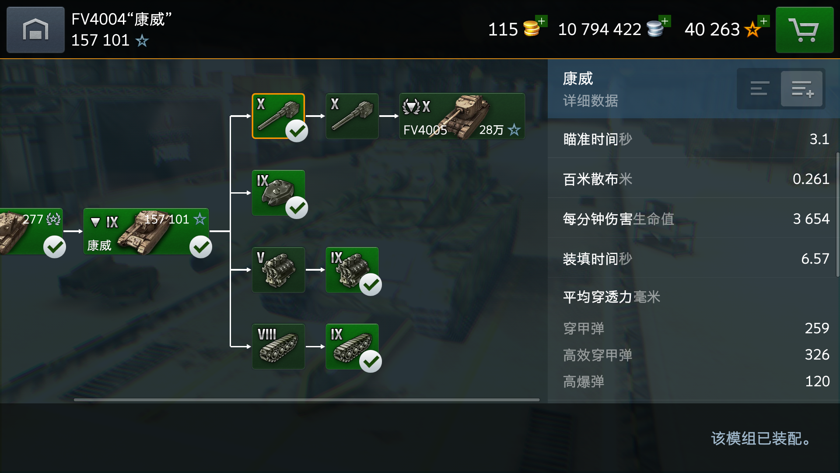Select the tier IX turret module
The image size is (840, 473).
[278, 193]
